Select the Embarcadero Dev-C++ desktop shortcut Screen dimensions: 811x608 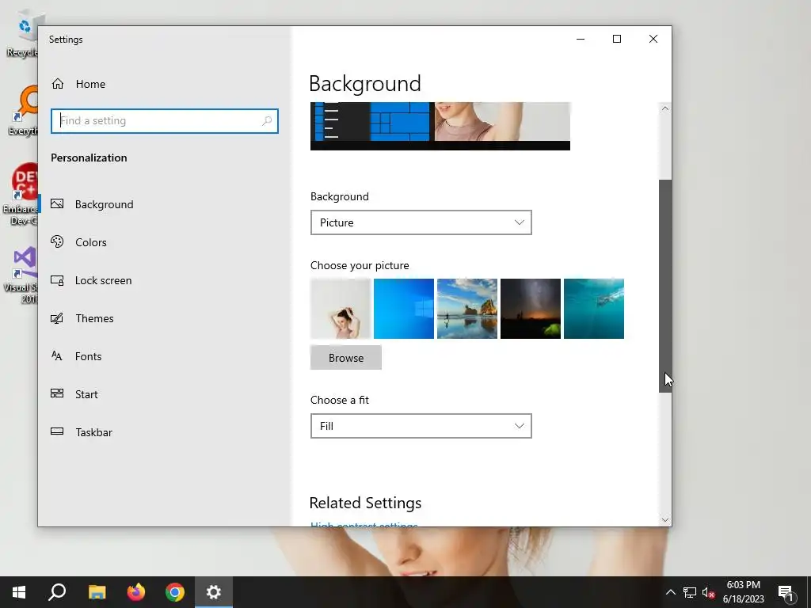point(21,195)
